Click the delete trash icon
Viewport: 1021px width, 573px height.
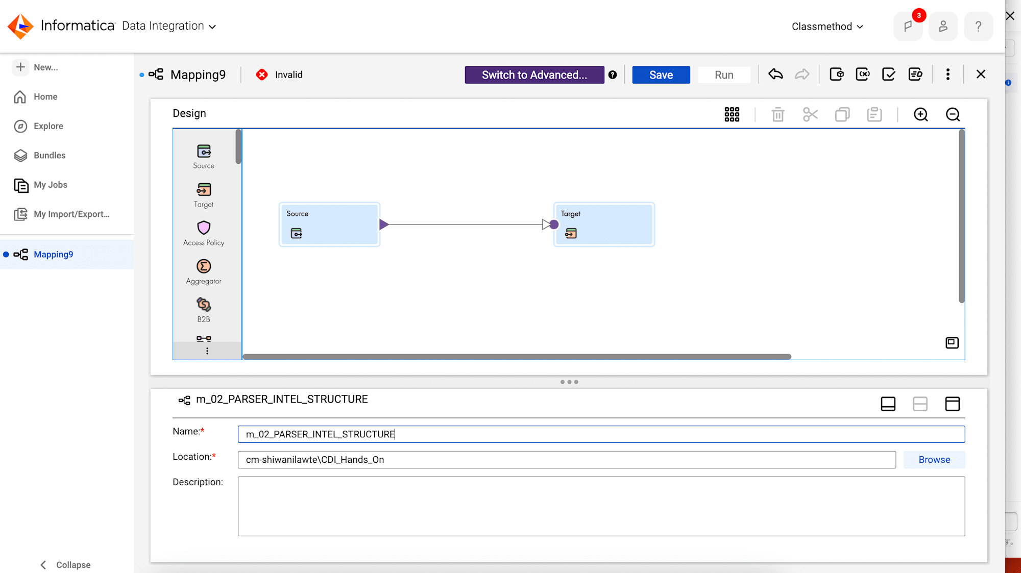tap(777, 114)
